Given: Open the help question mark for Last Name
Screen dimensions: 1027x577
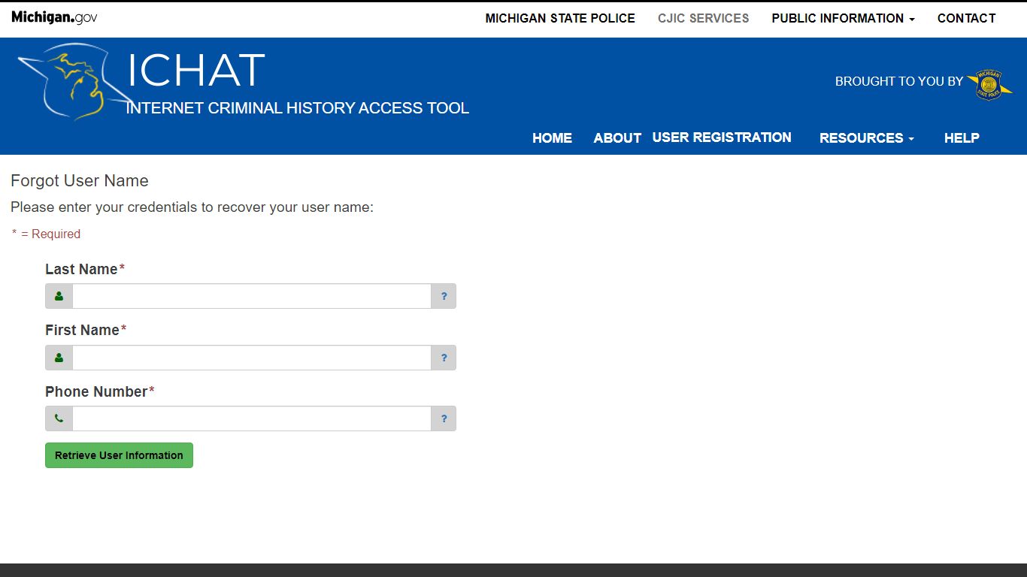Looking at the screenshot, I should (x=444, y=296).
